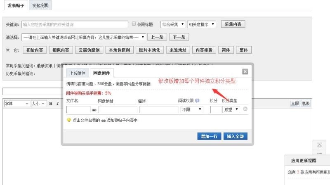The width and height of the screenshot is (330, 185).
Task: Click the chain link icon beside file name field
Action: coord(94,110)
